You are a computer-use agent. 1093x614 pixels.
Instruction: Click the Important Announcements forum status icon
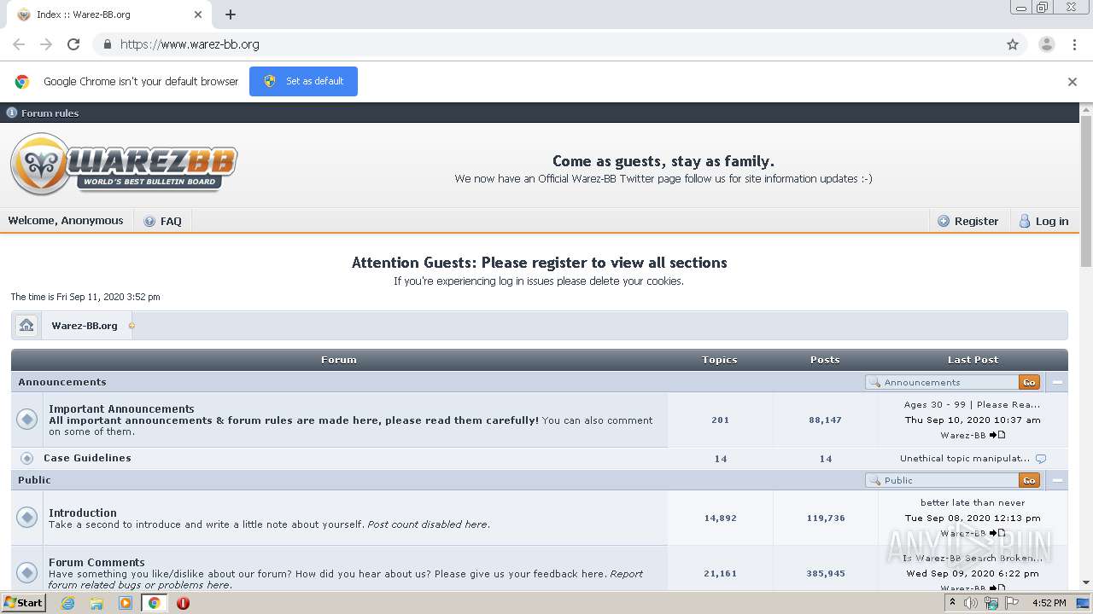(x=27, y=419)
